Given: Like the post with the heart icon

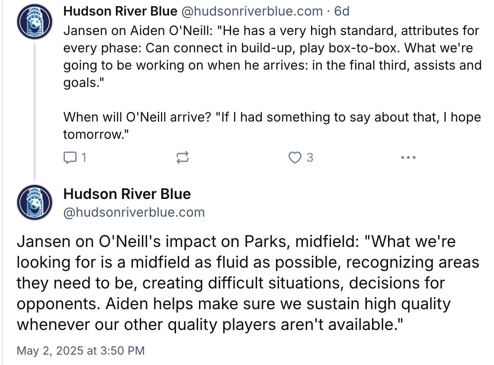Looking at the screenshot, I should pyautogui.click(x=295, y=157).
